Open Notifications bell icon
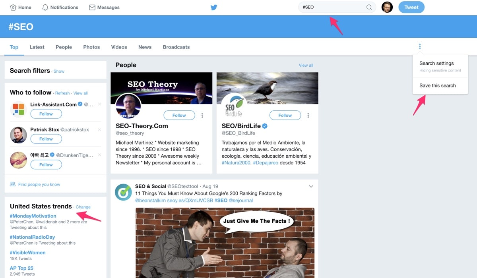The width and height of the screenshot is (477, 278). (45, 7)
